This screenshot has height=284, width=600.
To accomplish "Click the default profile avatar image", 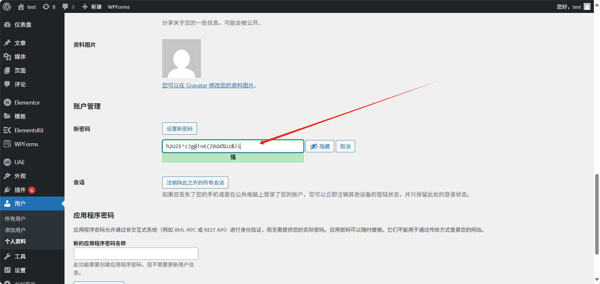I will pyautogui.click(x=181, y=58).
